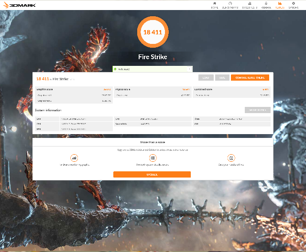The height and width of the screenshot is (252, 306).
Task: Select the Results tab
Action: [x=280, y=5]
